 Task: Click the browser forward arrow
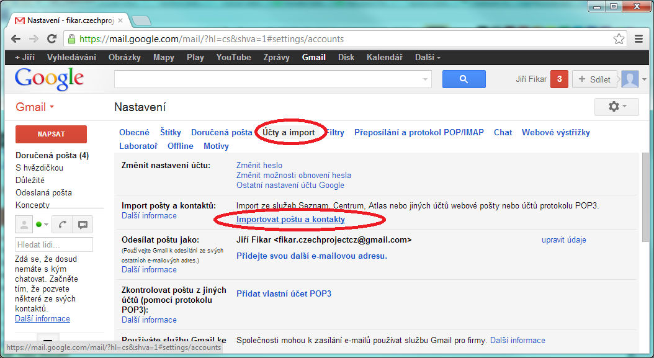[x=34, y=39]
